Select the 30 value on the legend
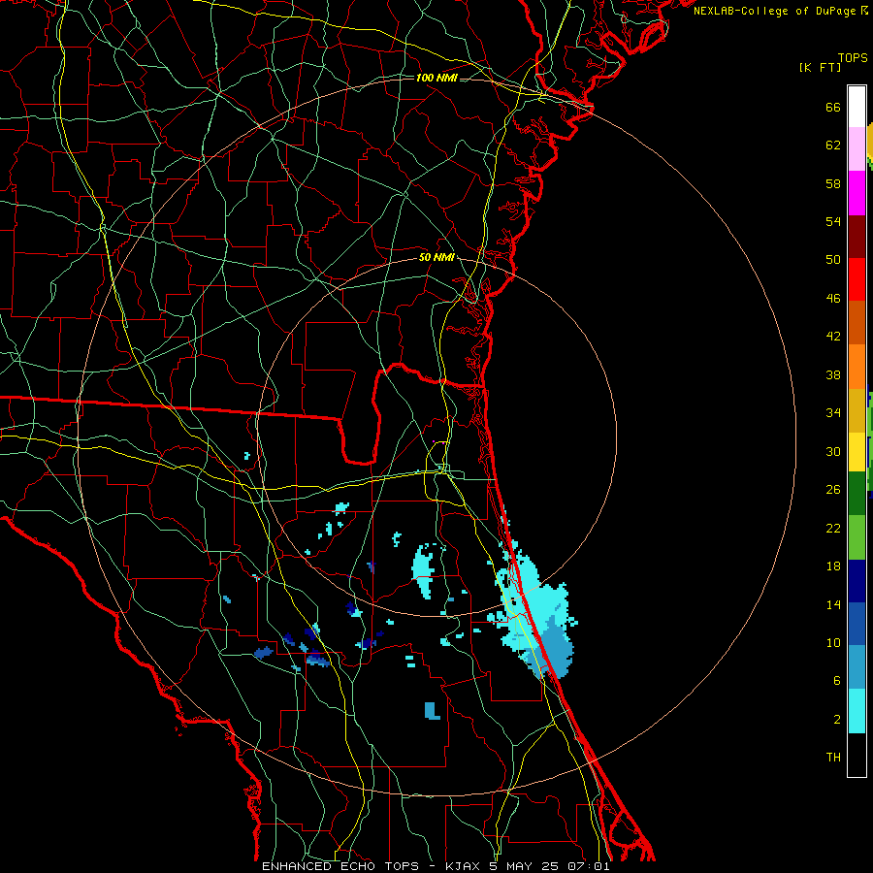The image size is (873, 873). [x=833, y=451]
